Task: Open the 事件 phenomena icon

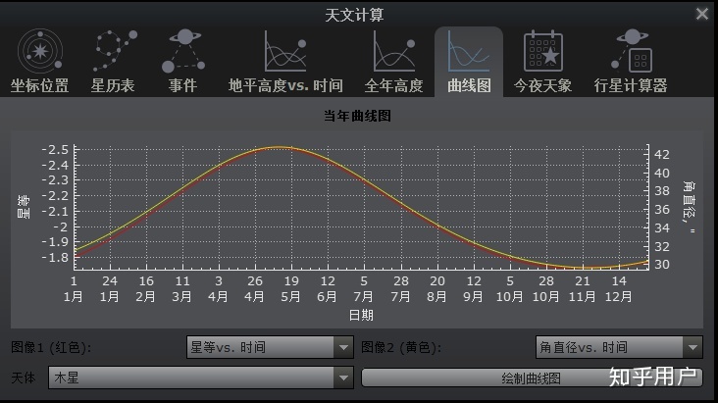Action: [183, 51]
